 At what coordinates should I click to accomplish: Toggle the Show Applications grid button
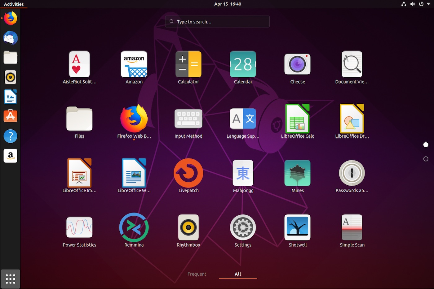(10, 279)
